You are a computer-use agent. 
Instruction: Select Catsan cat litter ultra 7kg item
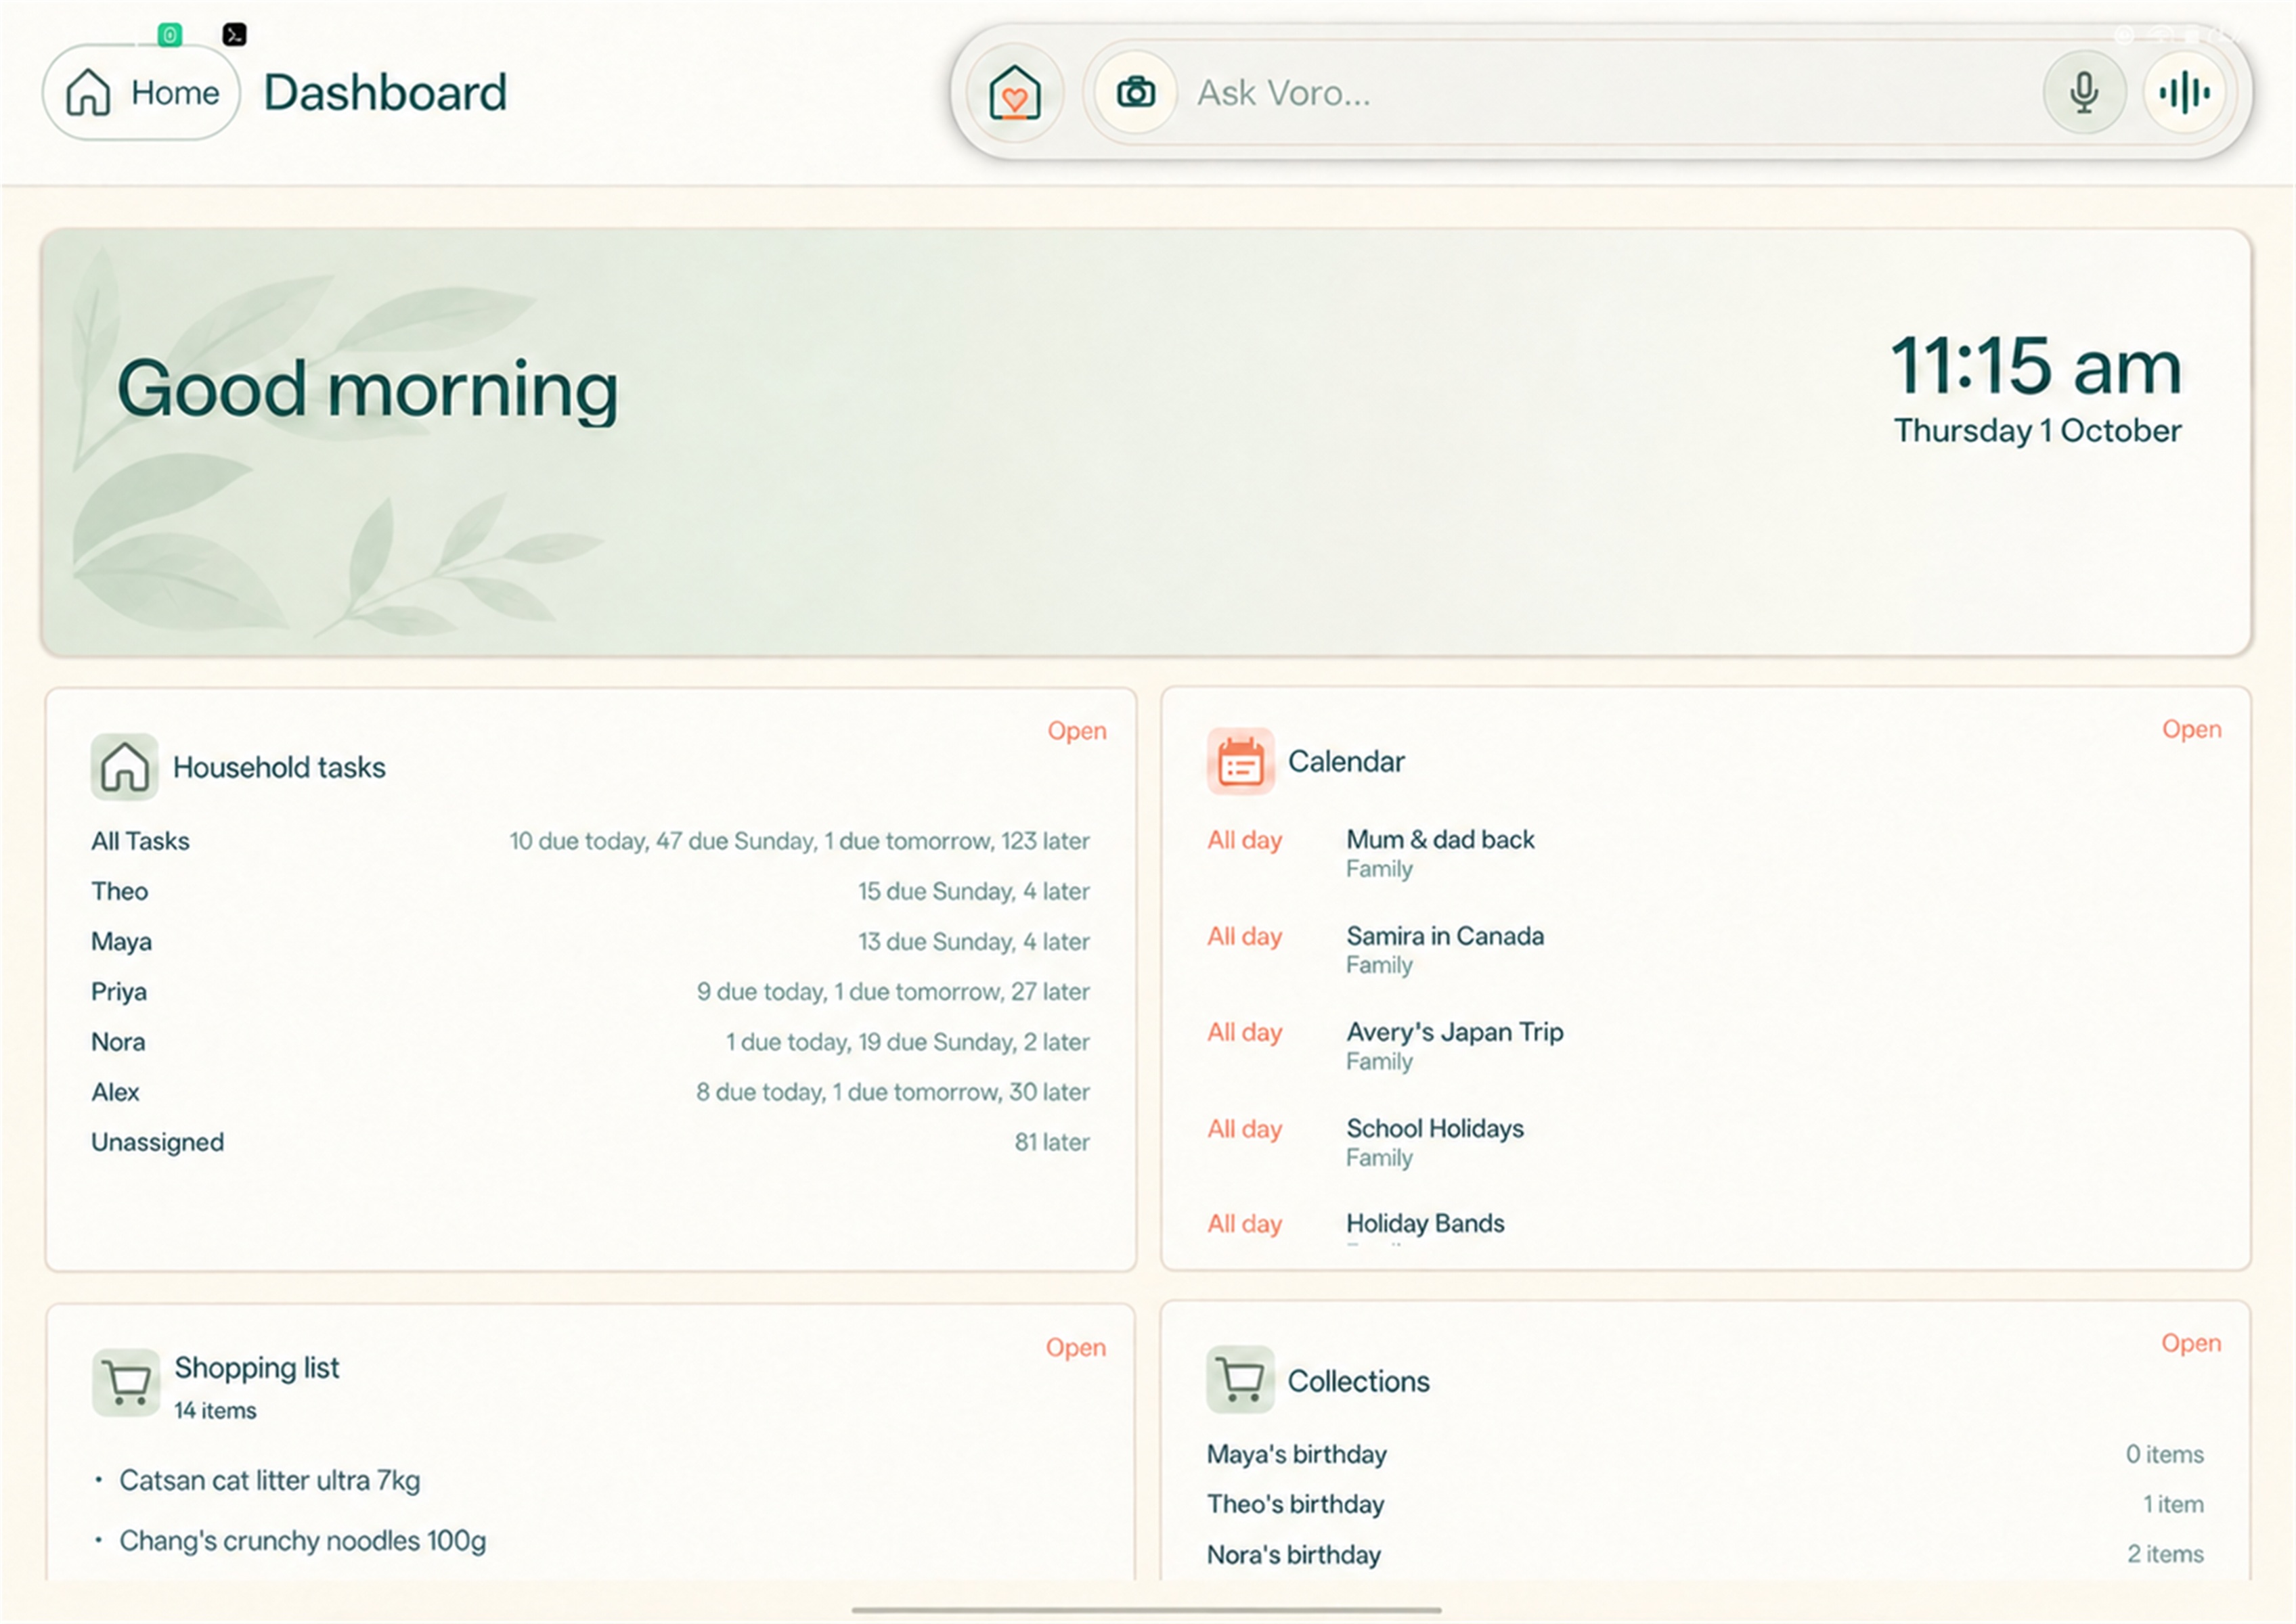click(269, 1481)
